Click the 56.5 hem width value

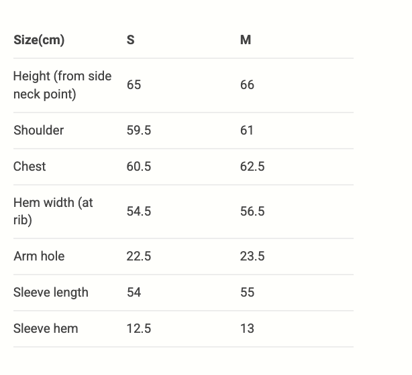[252, 212]
